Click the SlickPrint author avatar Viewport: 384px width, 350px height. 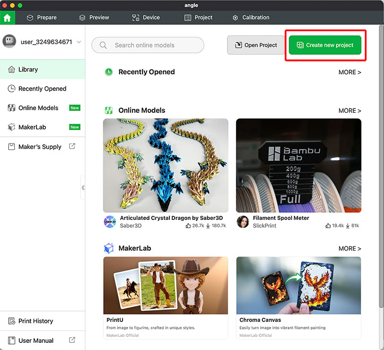point(243,222)
